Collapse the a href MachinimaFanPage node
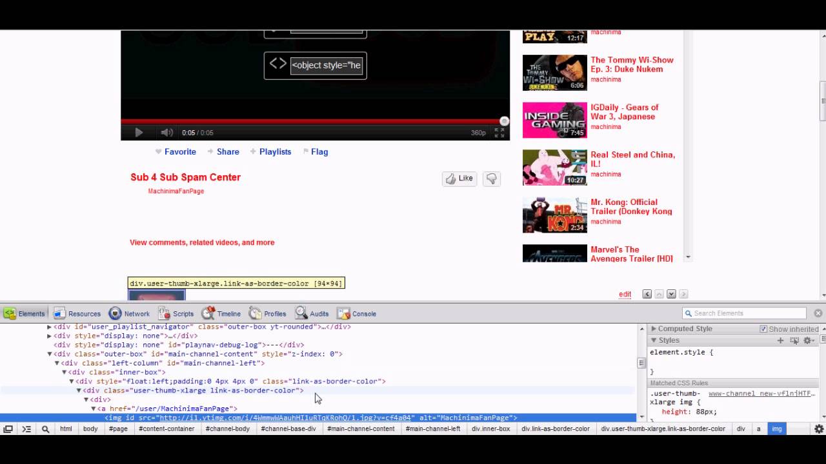Viewport: 826px width, 464px height. click(93, 409)
